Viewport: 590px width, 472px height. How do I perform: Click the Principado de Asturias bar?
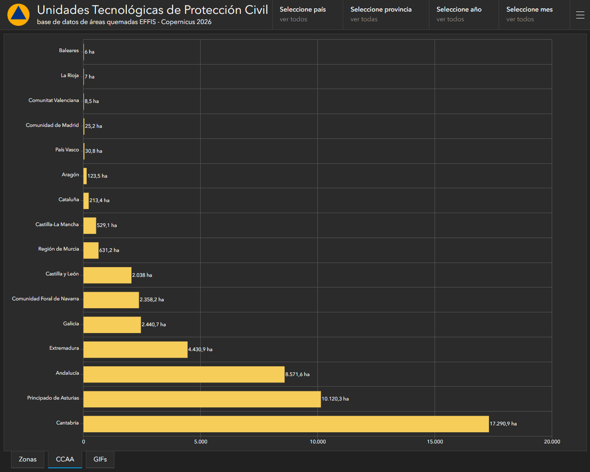pos(202,399)
